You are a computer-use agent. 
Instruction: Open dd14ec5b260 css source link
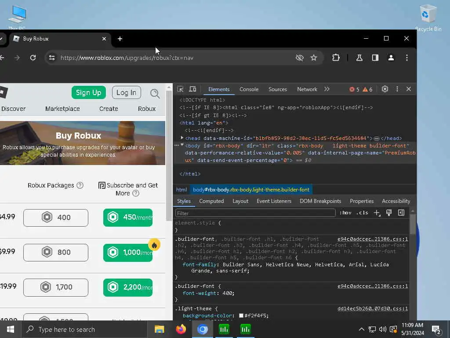pos(373,309)
